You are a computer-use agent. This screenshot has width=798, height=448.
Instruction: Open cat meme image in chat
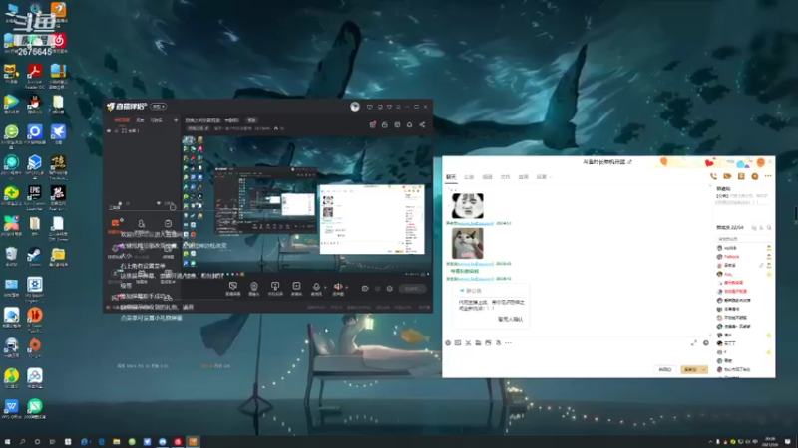467,243
